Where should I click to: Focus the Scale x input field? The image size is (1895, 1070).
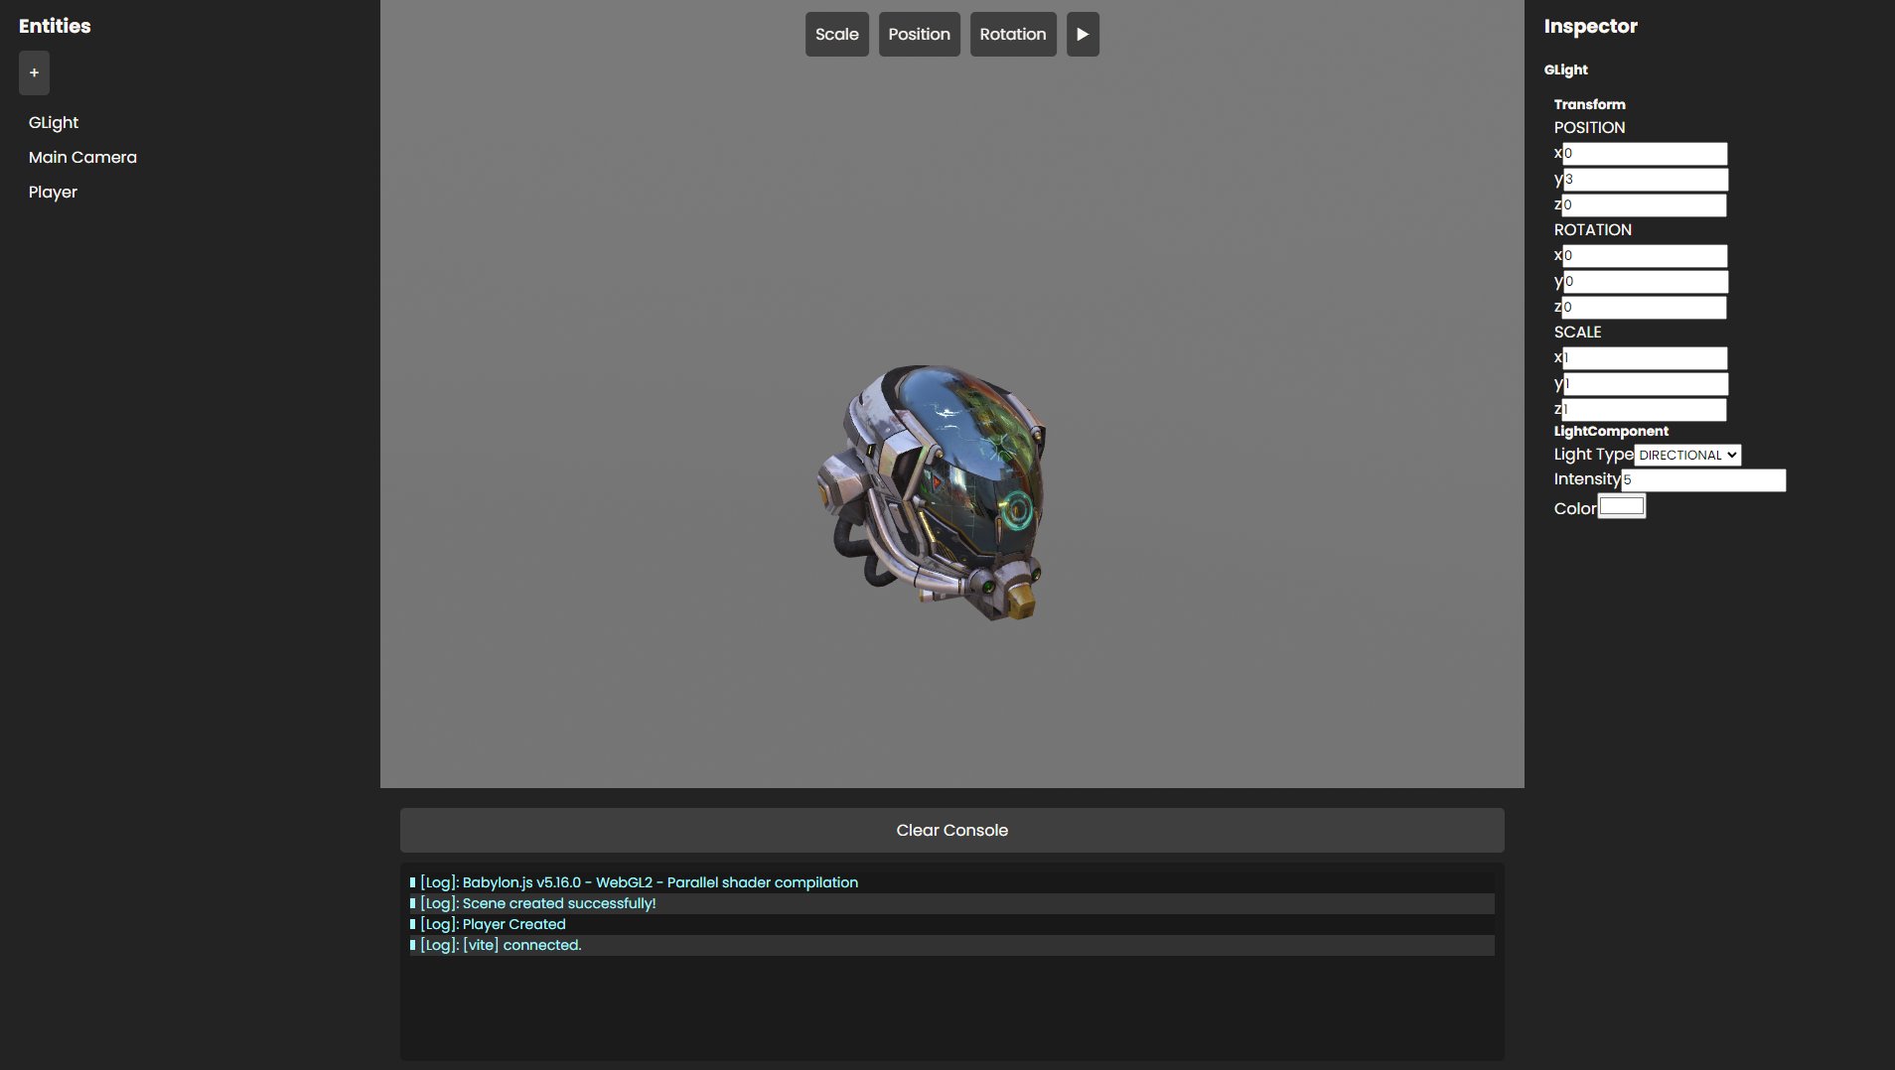click(1645, 358)
